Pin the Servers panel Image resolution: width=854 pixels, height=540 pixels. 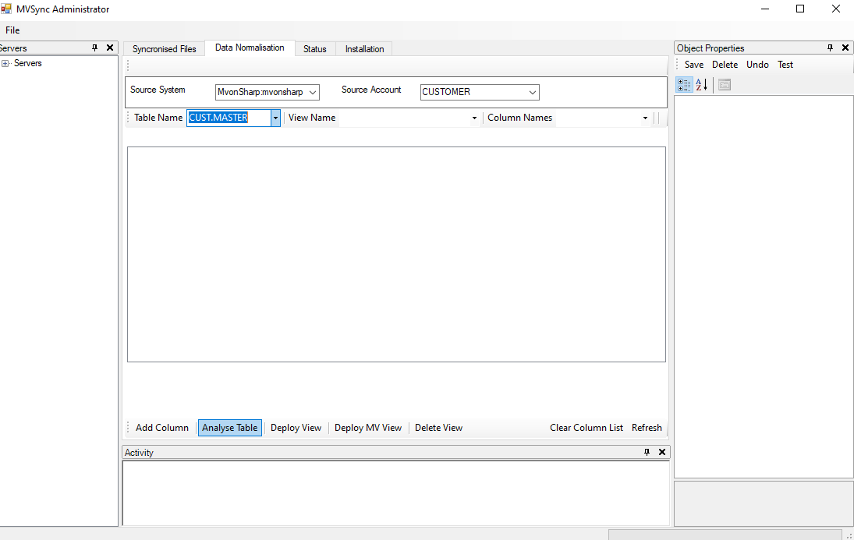[x=95, y=48]
